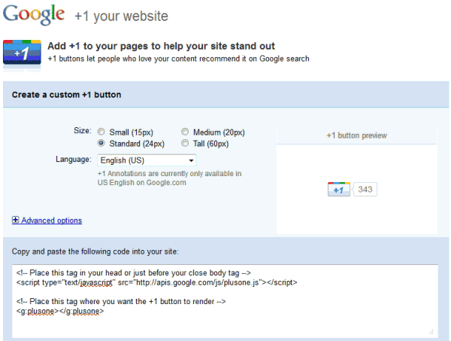Click the "+1 your website" page title

click(122, 16)
